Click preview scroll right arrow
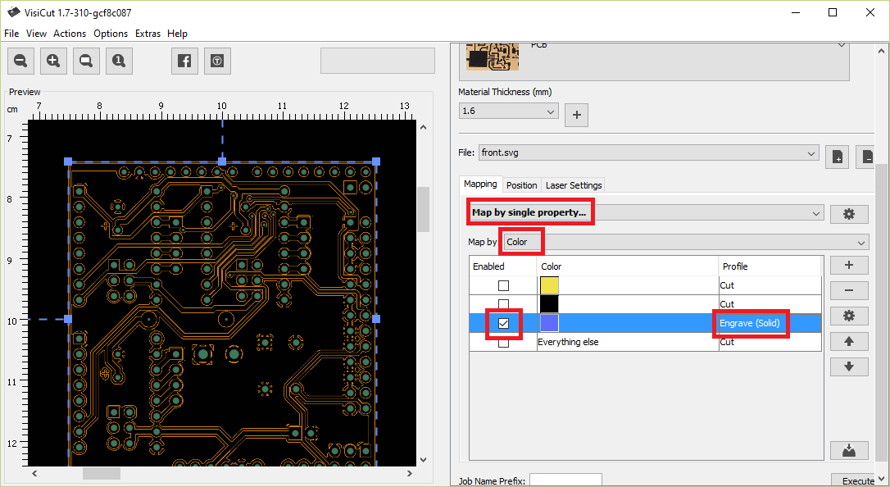The width and height of the screenshot is (890, 487). [x=410, y=473]
